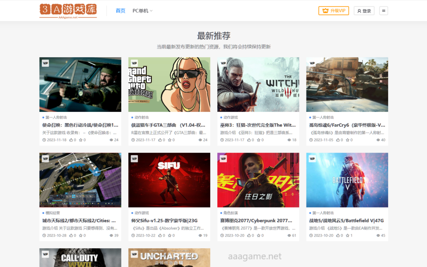Like the Cyberpunk 2077 card

[249, 235]
